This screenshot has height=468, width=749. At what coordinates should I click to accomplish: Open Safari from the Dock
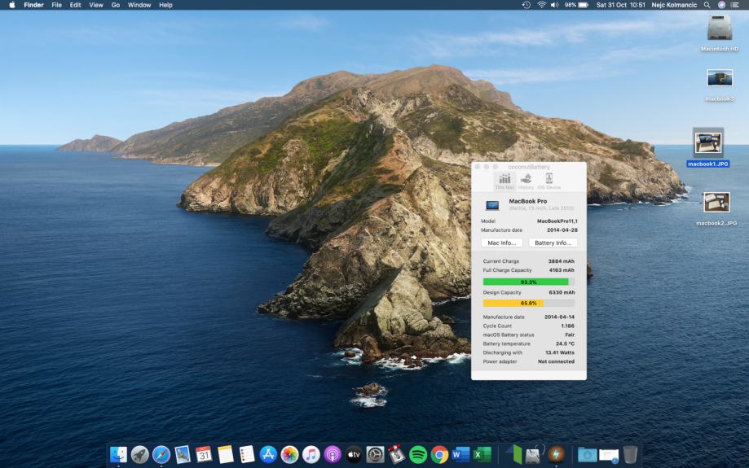tap(161, 454)
